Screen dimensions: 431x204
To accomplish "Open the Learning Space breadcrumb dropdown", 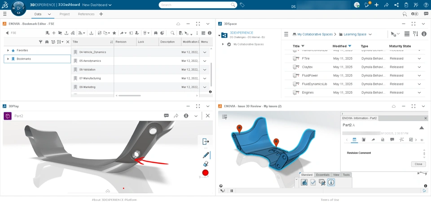I will point(370,35).
